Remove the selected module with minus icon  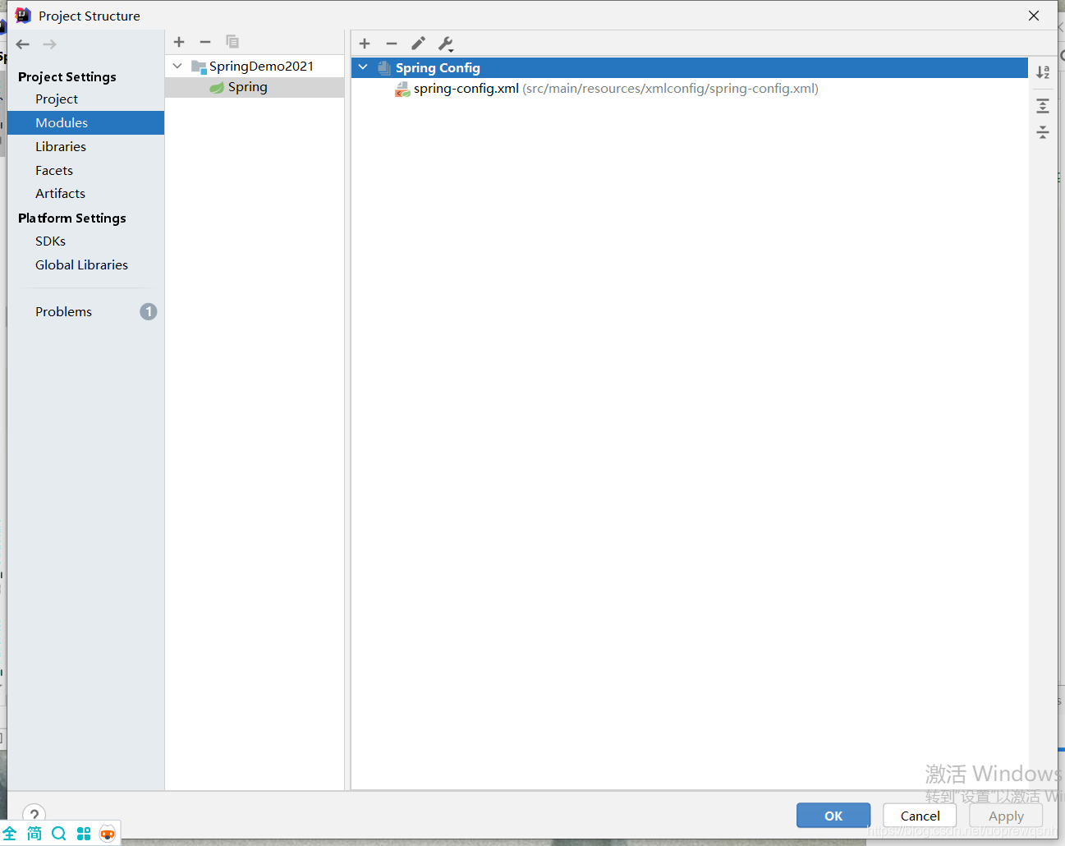point(205,42)
